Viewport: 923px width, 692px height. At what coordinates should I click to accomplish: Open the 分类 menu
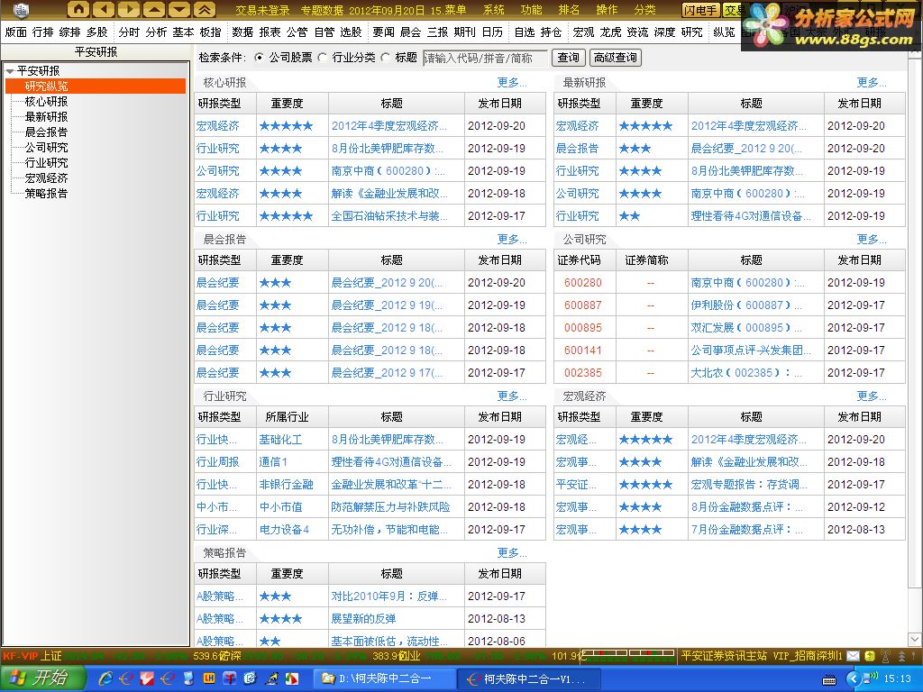click(x=644, y=10)
